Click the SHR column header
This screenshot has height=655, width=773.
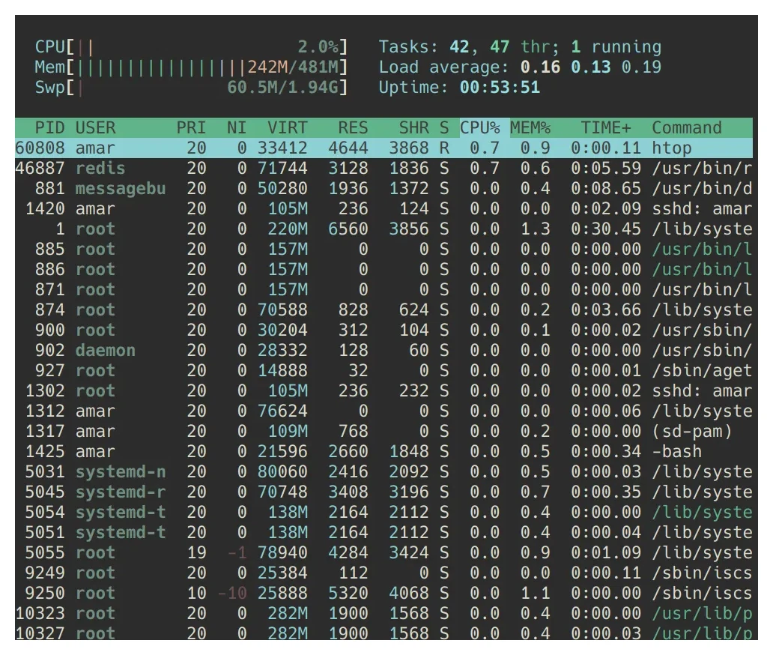(x=414, y=127)
